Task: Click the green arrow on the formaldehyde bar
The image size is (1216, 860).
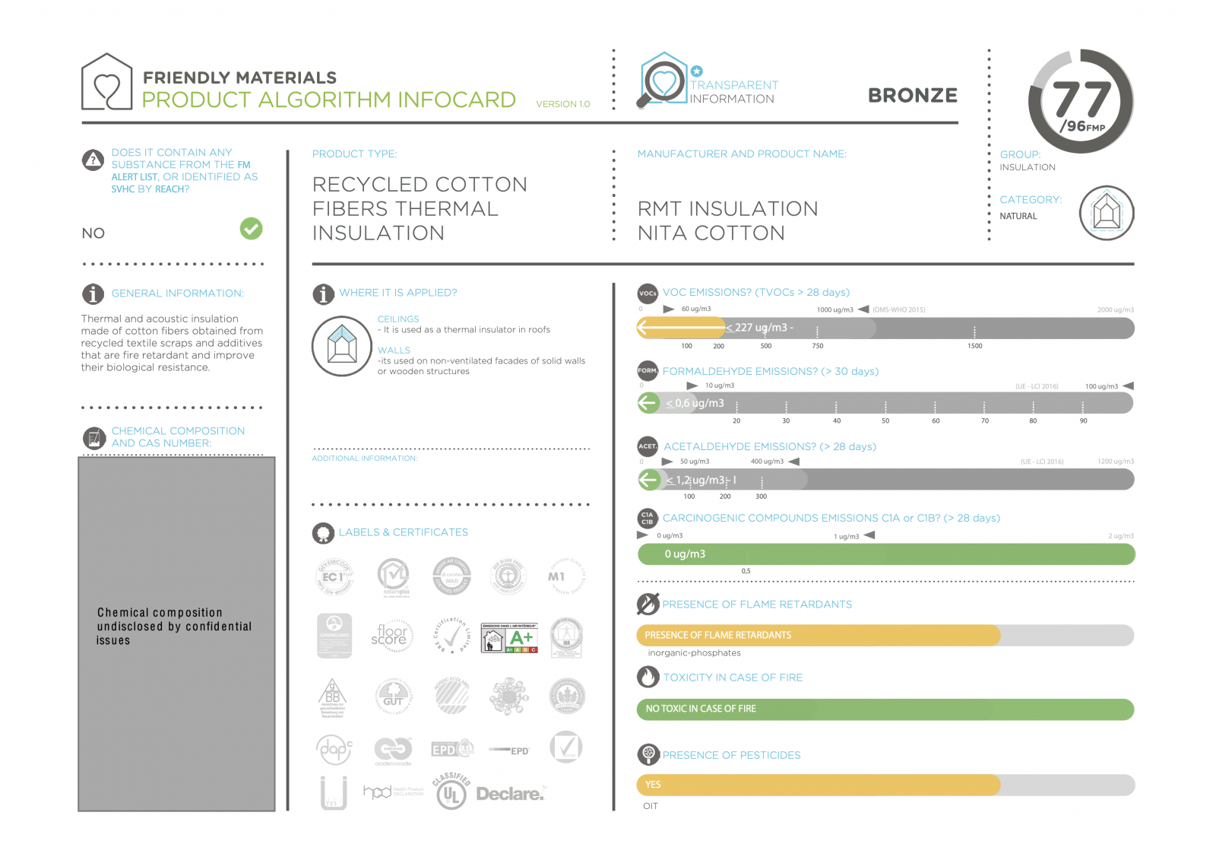Action: (x=648, y=403)
